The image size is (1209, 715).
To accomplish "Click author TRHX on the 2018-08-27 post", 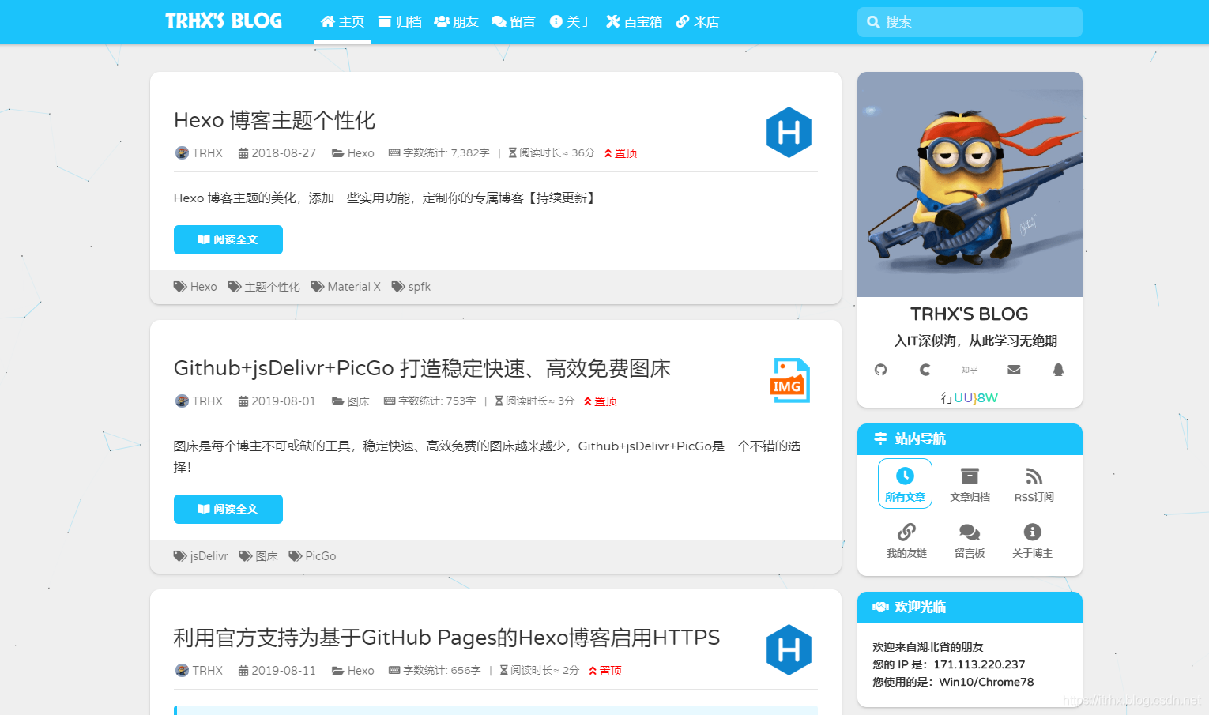I will [199, 153].
